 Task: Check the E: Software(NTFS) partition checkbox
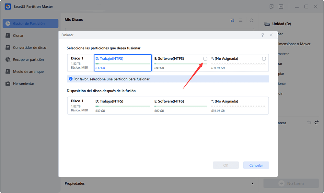[x=205, y=59]
